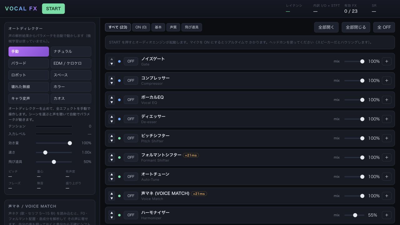Image resolution: width=400 pixels, height=225 pixels.
Task: Click the START button
Action: click(x=53, y=9)
